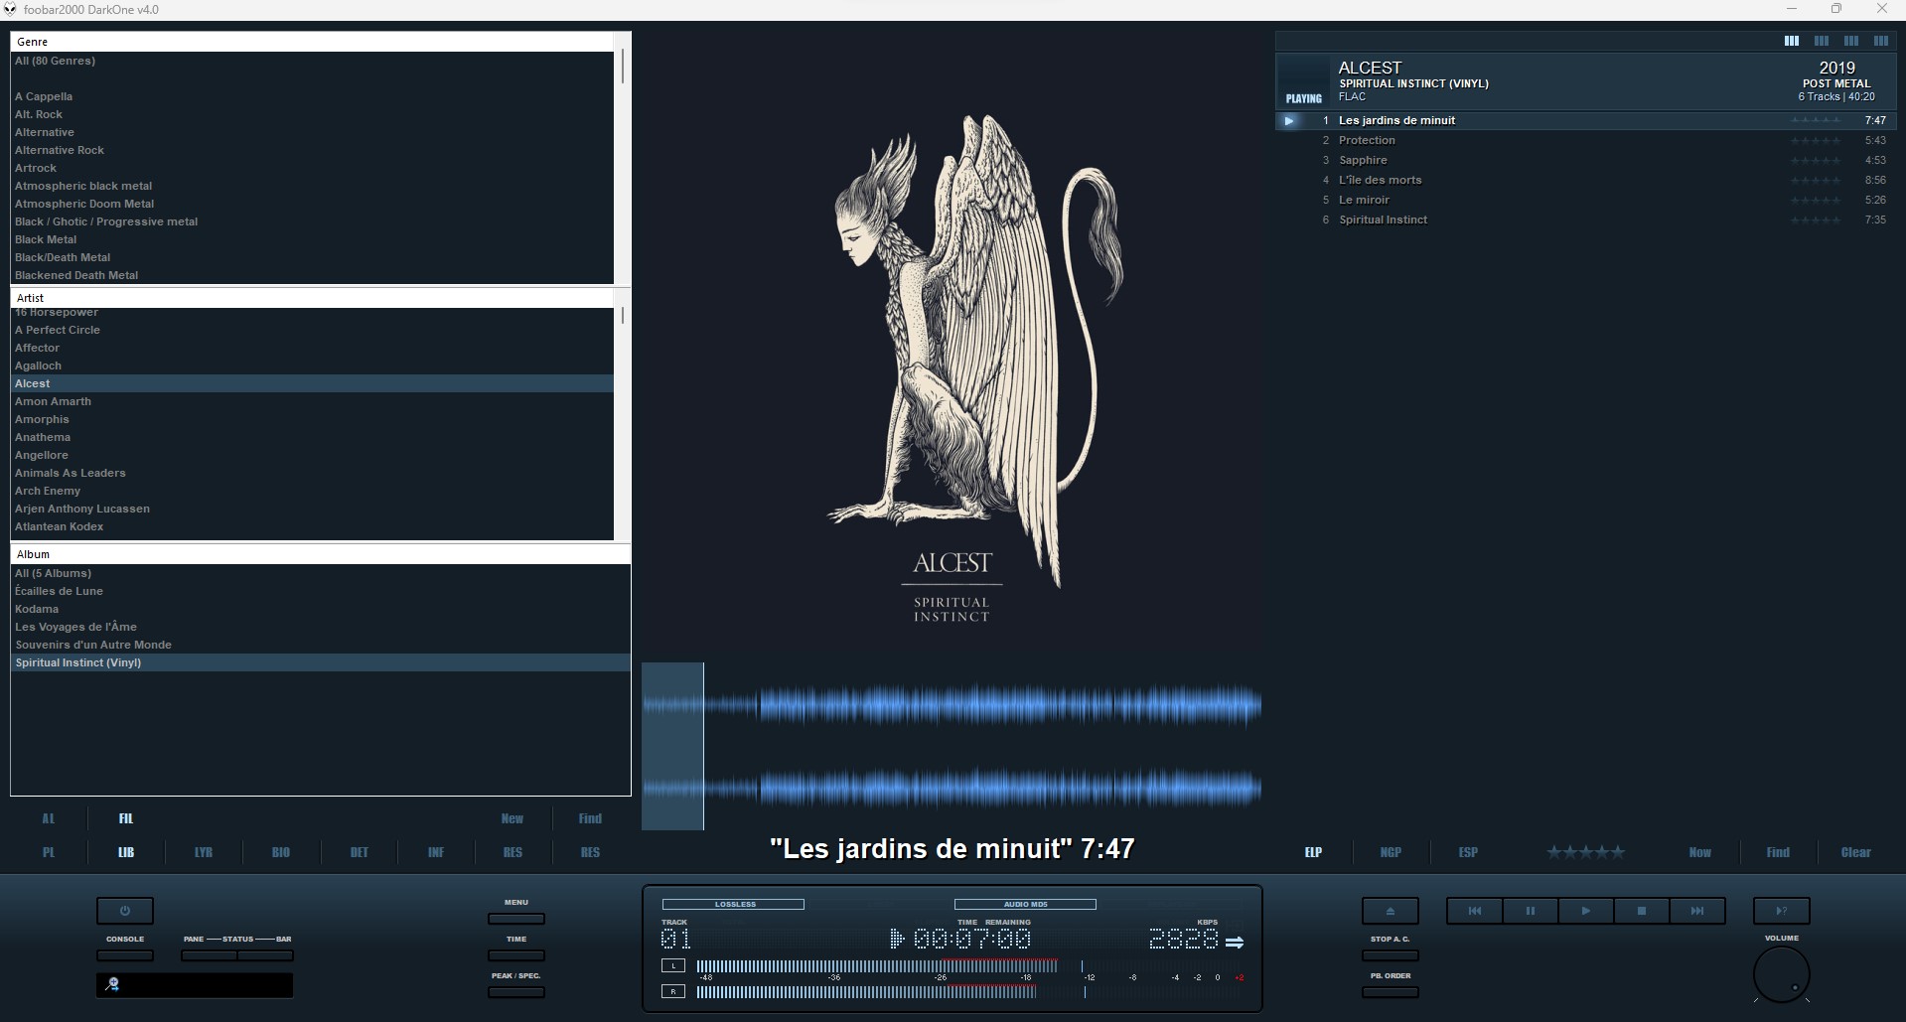Toggle the Stop A. C. button

click(x=1390, y=955)
